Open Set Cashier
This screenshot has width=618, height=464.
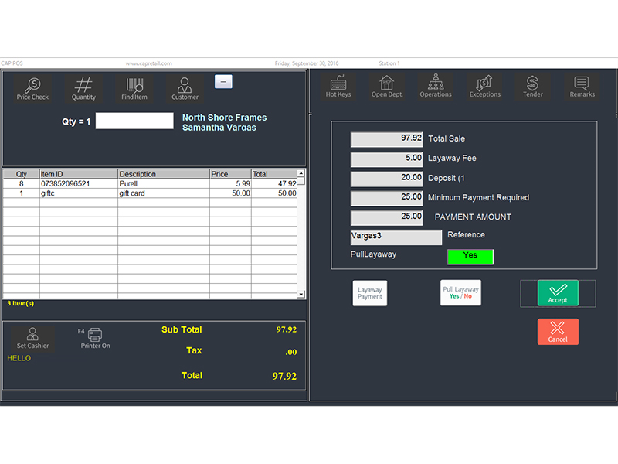[x=32, y=339]
